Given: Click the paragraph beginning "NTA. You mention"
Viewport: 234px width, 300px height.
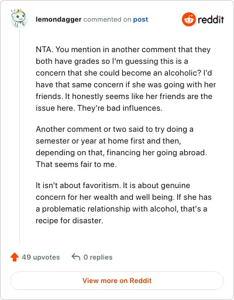Looking at the screenshot, I should (x=126, y=79).
